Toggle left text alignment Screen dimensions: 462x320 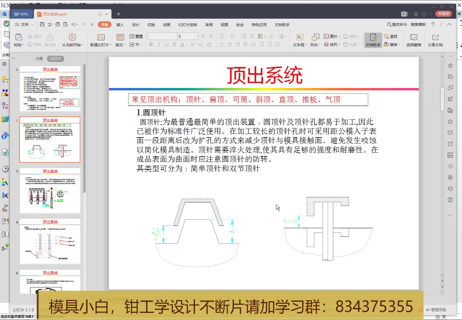(222, 44)
